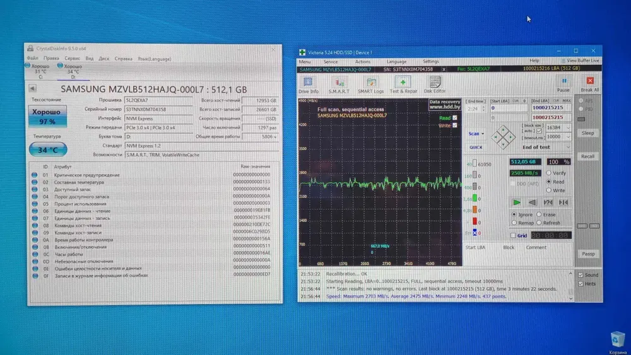This screenshot has width=631, height=355.
Task: Toggle the Write graph checkbox
Action: pos(455,125)
